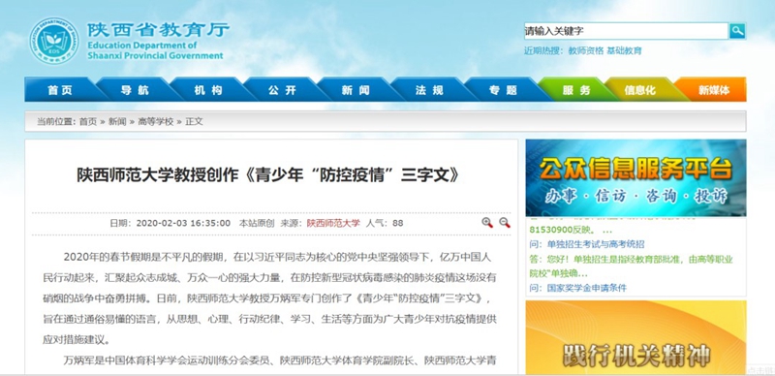Click the search magnifier button

click(x=737, y=31)
